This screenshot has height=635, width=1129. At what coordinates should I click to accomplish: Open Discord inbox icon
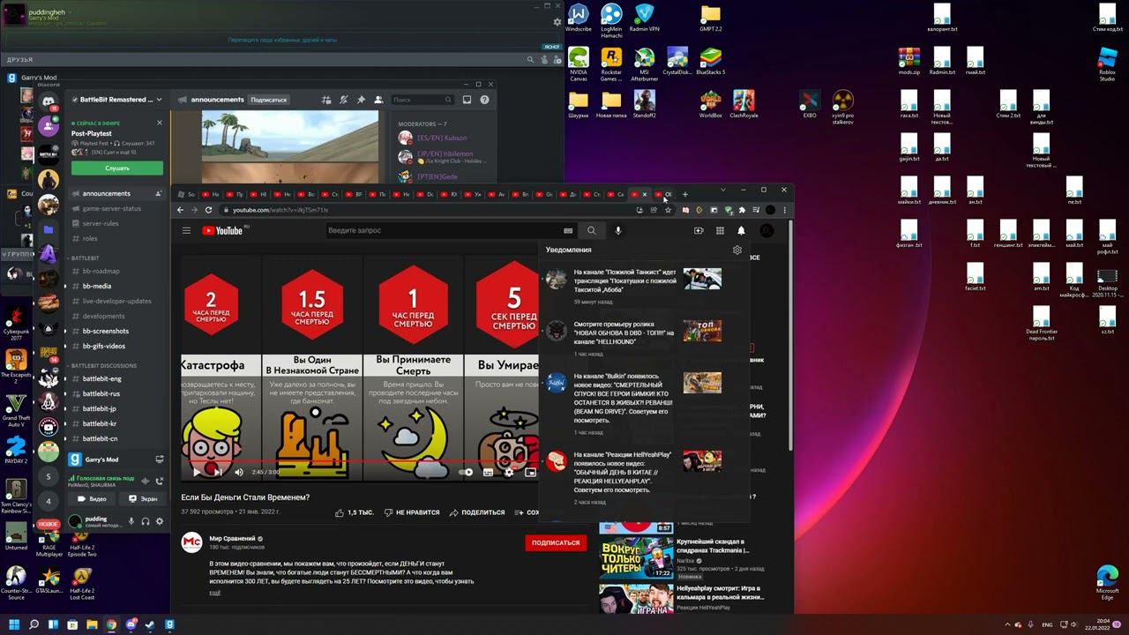tap(467, 100)
